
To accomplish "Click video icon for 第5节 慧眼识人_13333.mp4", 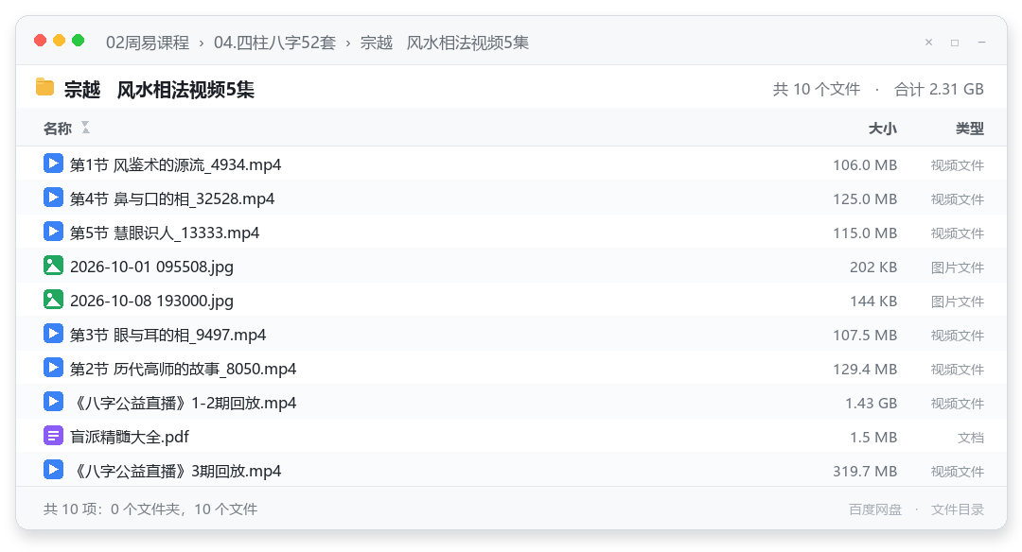I will pyautogui.click(x=53, y=231).
